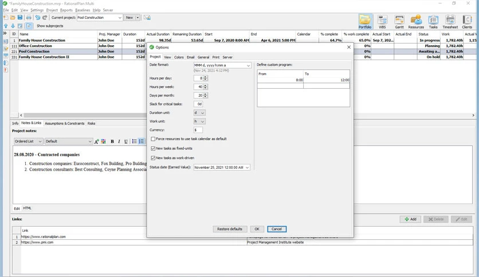Close the Options dialog
This screenshot has width=479, height=277.
click(349, 47)
